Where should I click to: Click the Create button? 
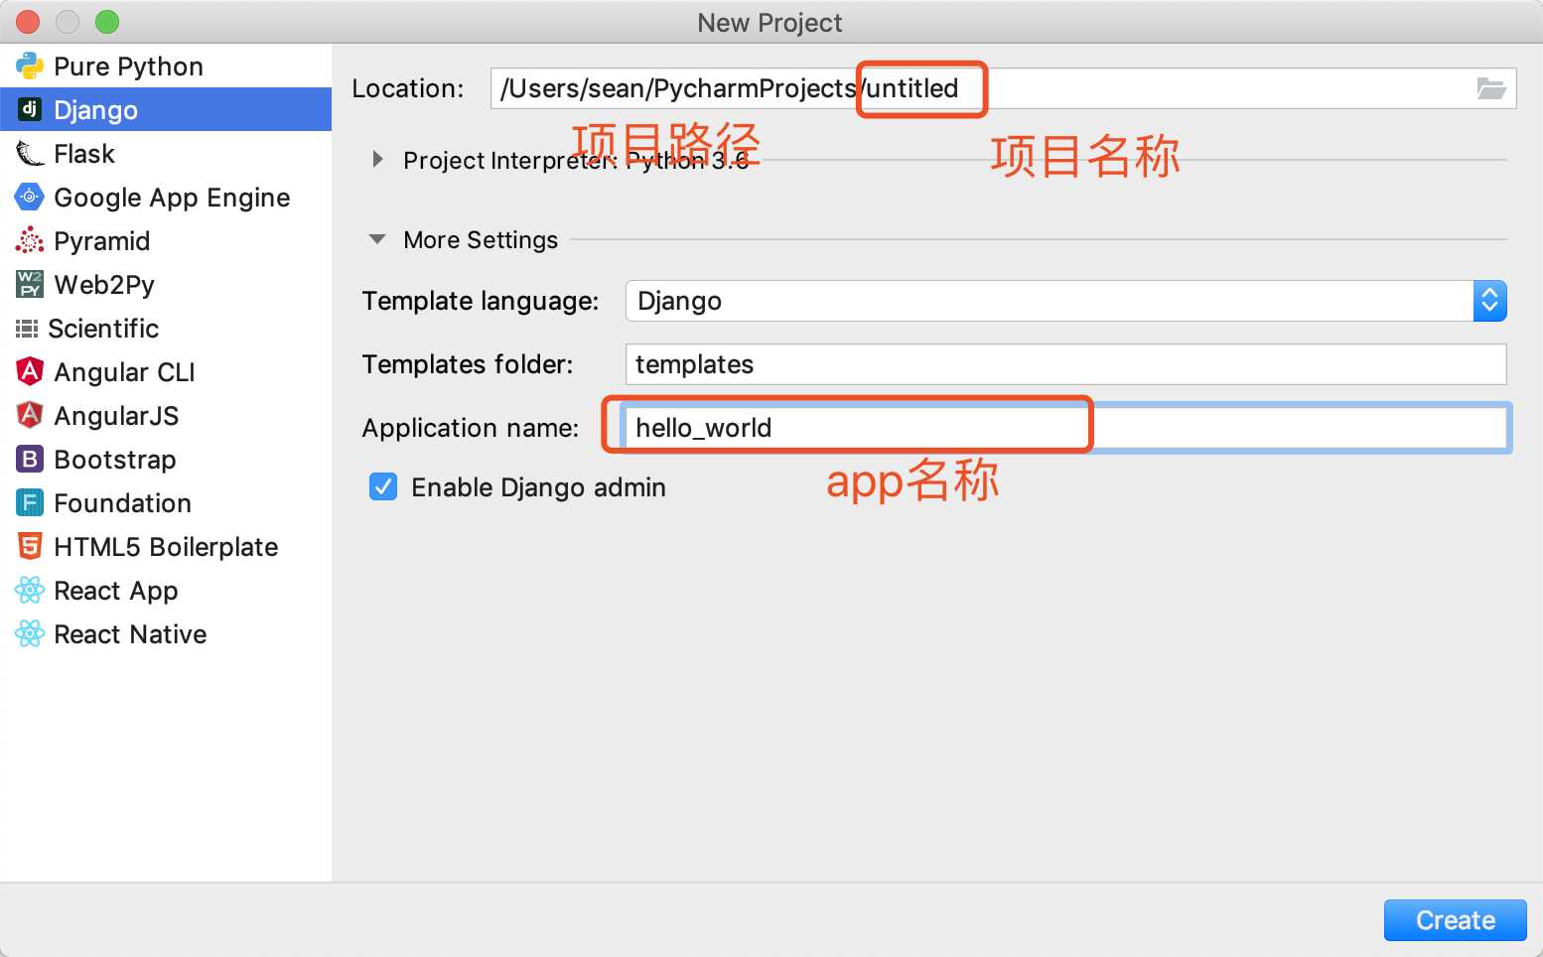coord(1455,920)
